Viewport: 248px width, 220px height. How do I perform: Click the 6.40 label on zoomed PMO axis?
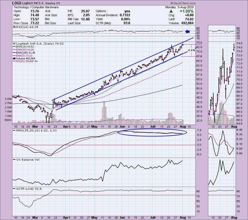239,130
